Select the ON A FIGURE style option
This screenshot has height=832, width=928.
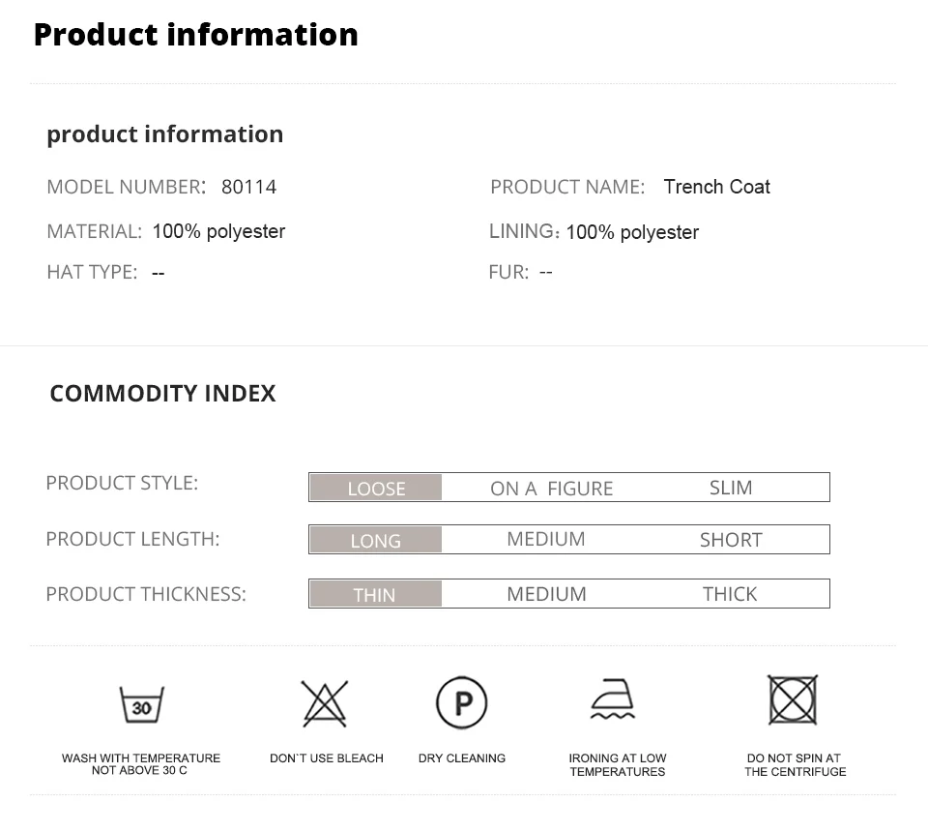551,489
